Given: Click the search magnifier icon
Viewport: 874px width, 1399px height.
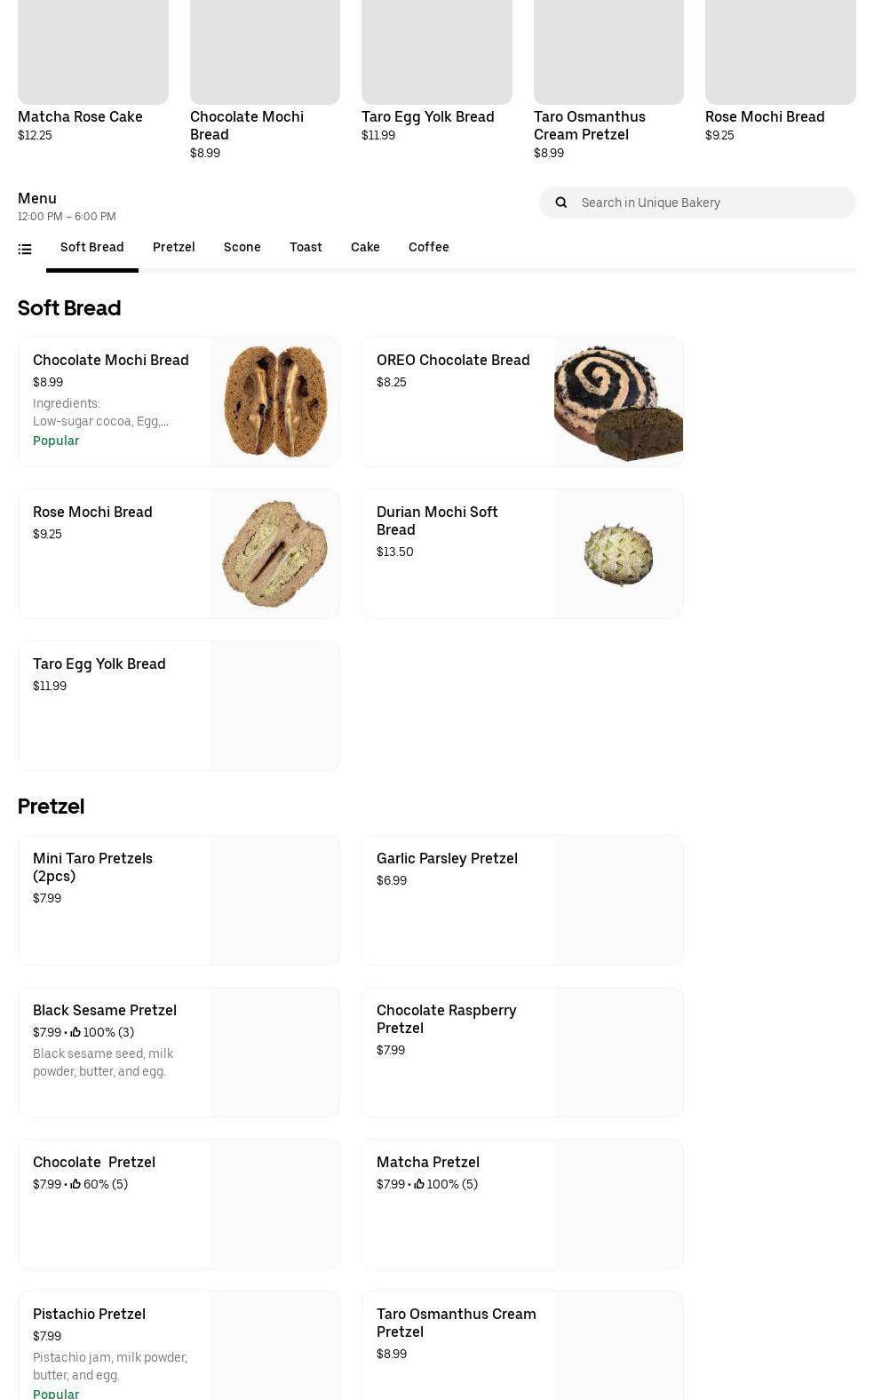Looking at the screenshot, I should click(561, 203).
